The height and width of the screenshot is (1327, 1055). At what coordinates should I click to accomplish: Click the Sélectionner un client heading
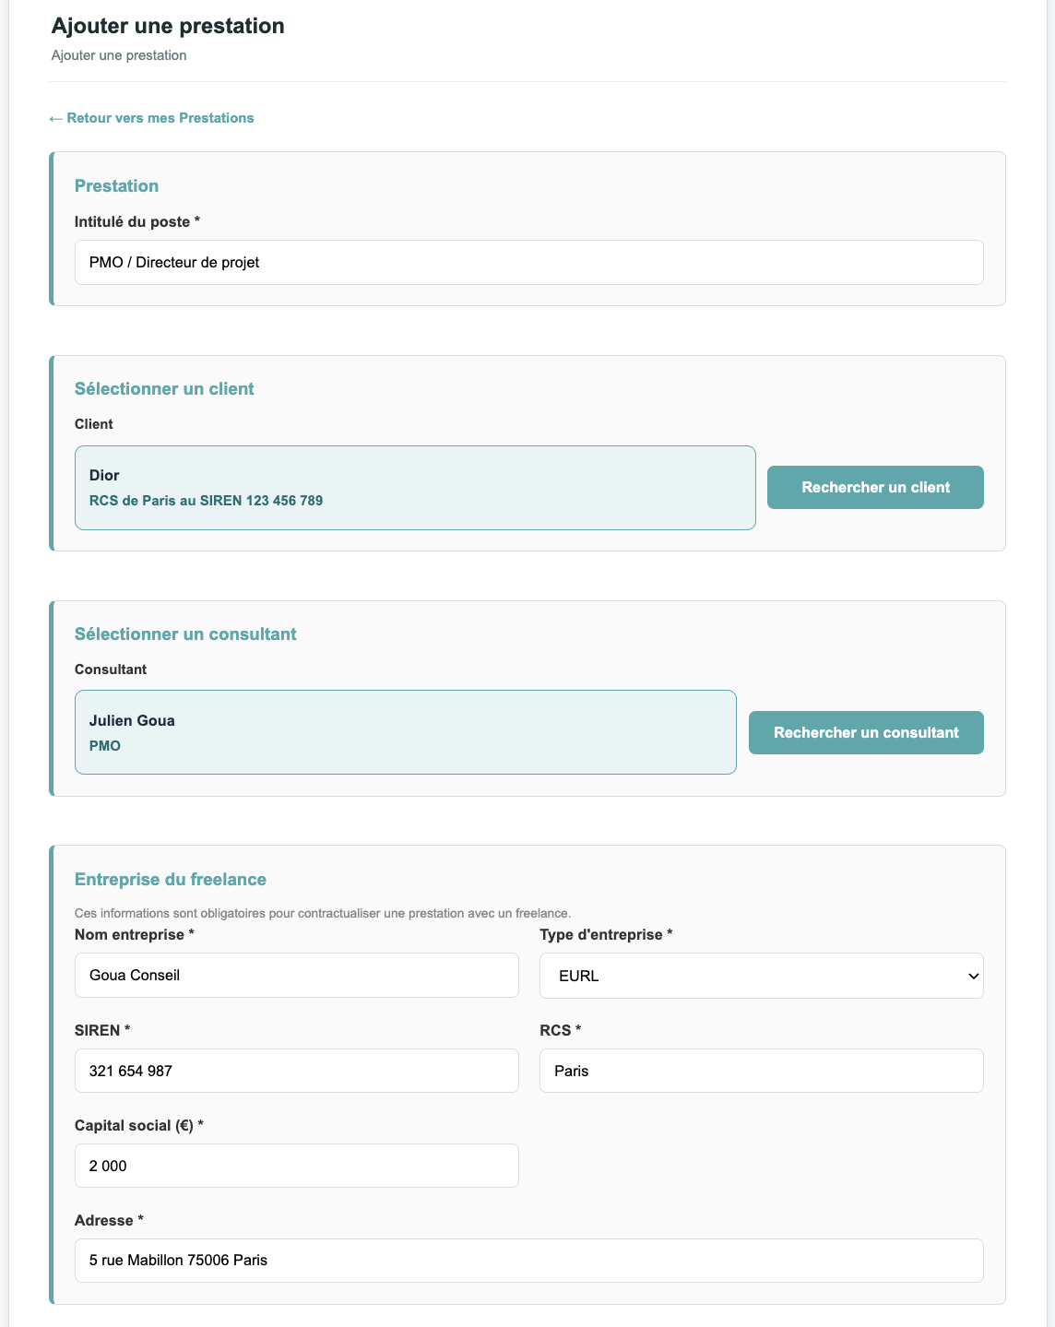pos(164,389)
